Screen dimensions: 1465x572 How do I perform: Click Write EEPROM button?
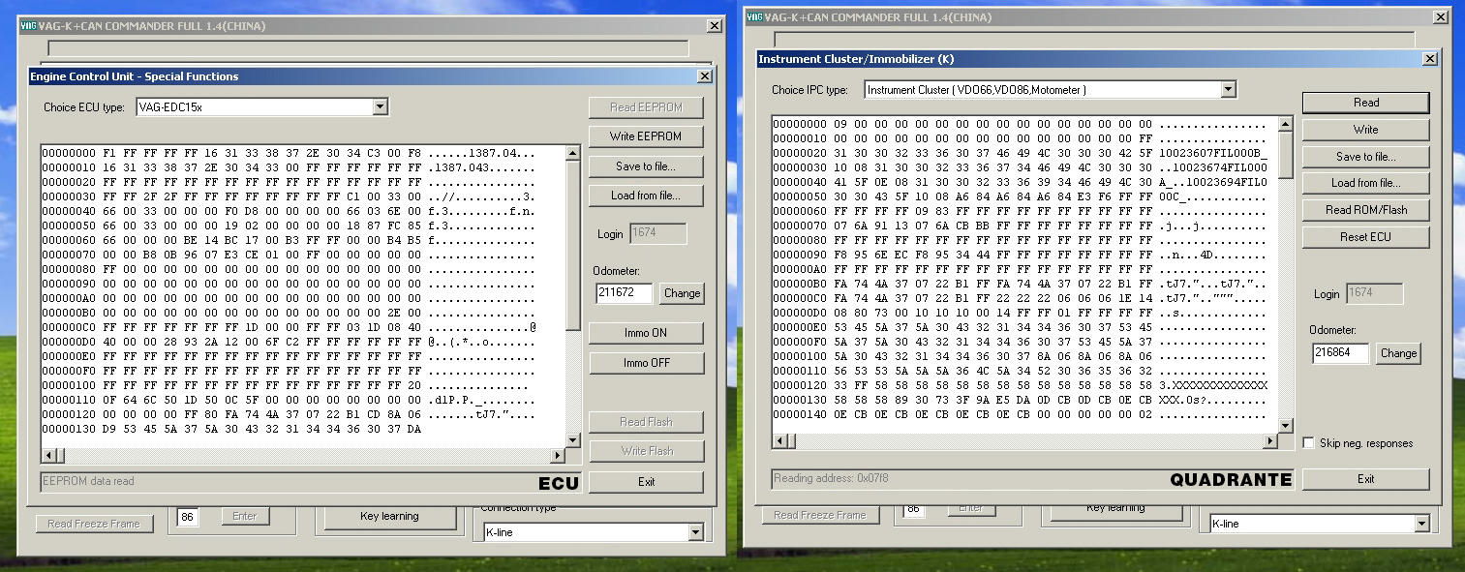(646, 136)
